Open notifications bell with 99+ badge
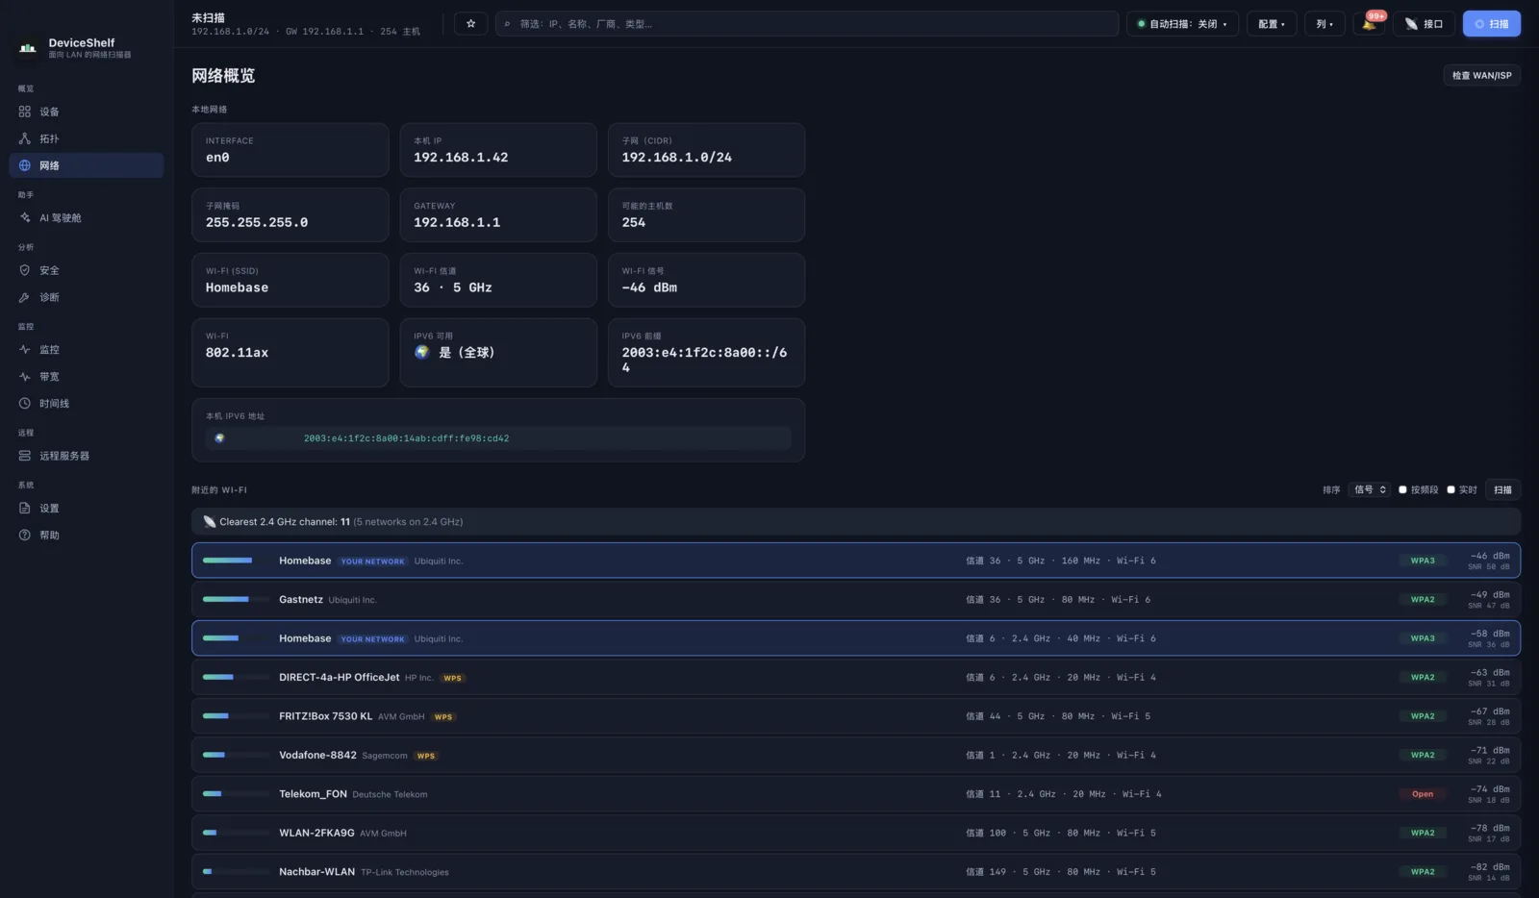The width and height of the screenshot is (1539, 898). tap(1369, 24)
